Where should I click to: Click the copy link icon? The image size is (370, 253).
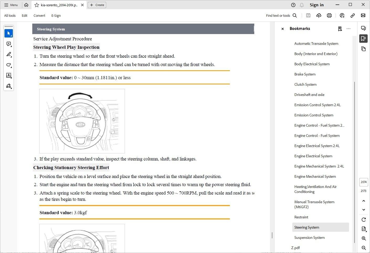click(353, 15)
